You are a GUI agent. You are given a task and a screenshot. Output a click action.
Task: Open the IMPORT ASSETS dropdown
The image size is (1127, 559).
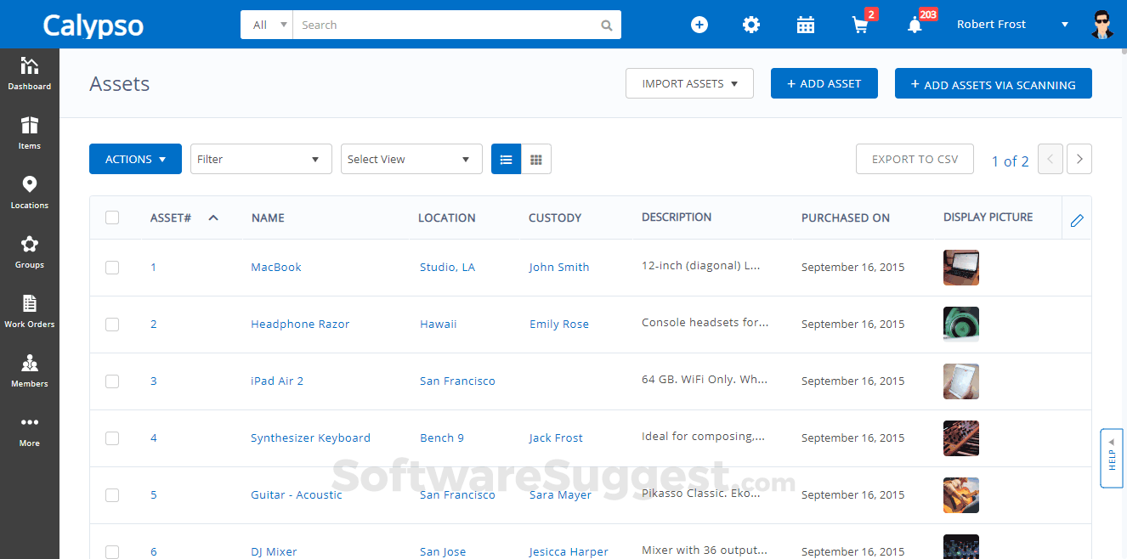(x=689, y=83)
